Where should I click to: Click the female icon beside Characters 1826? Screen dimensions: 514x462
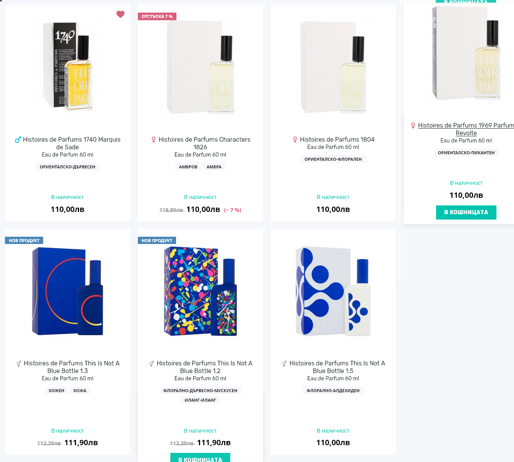tap(154, 140)
